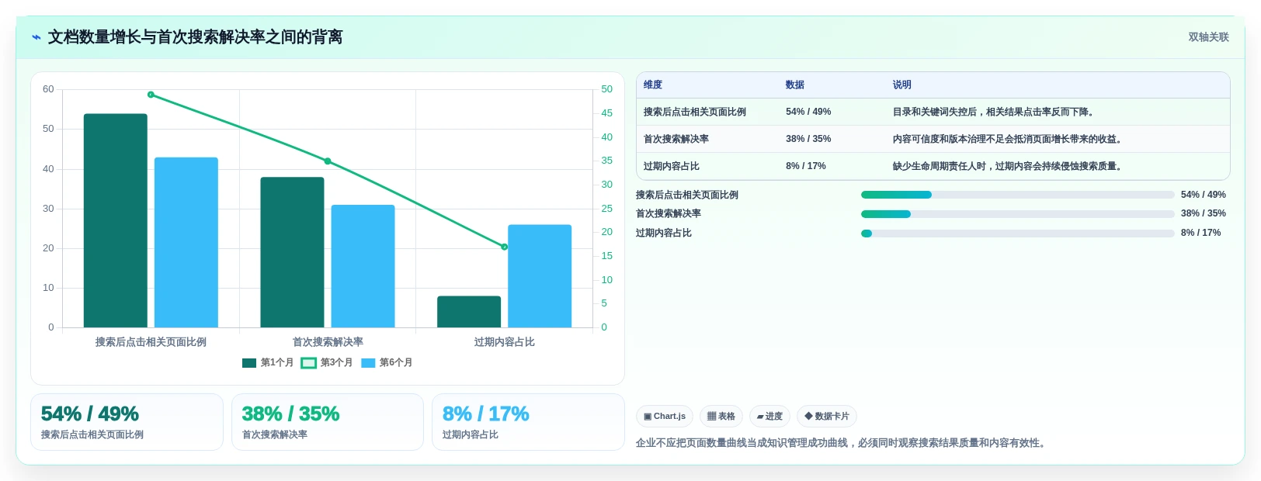Click progress value label 54% / 49%
This screenshot has width=1261, height=481.
coord(1203,195)
